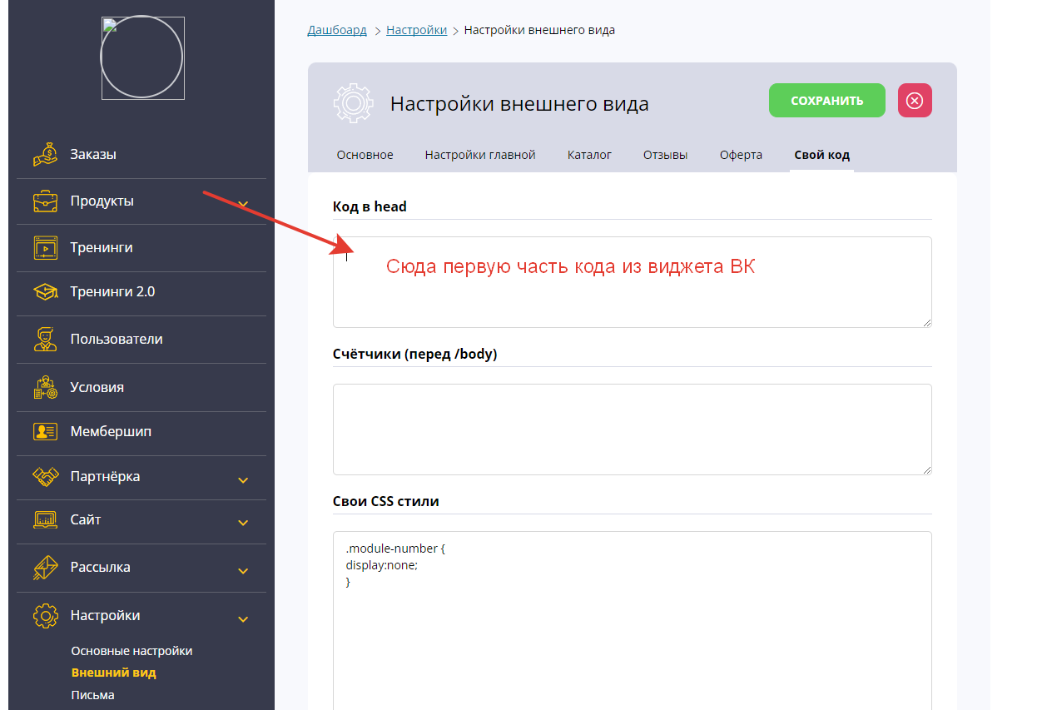Click the Orders money-hand icon

coord(45,154)
